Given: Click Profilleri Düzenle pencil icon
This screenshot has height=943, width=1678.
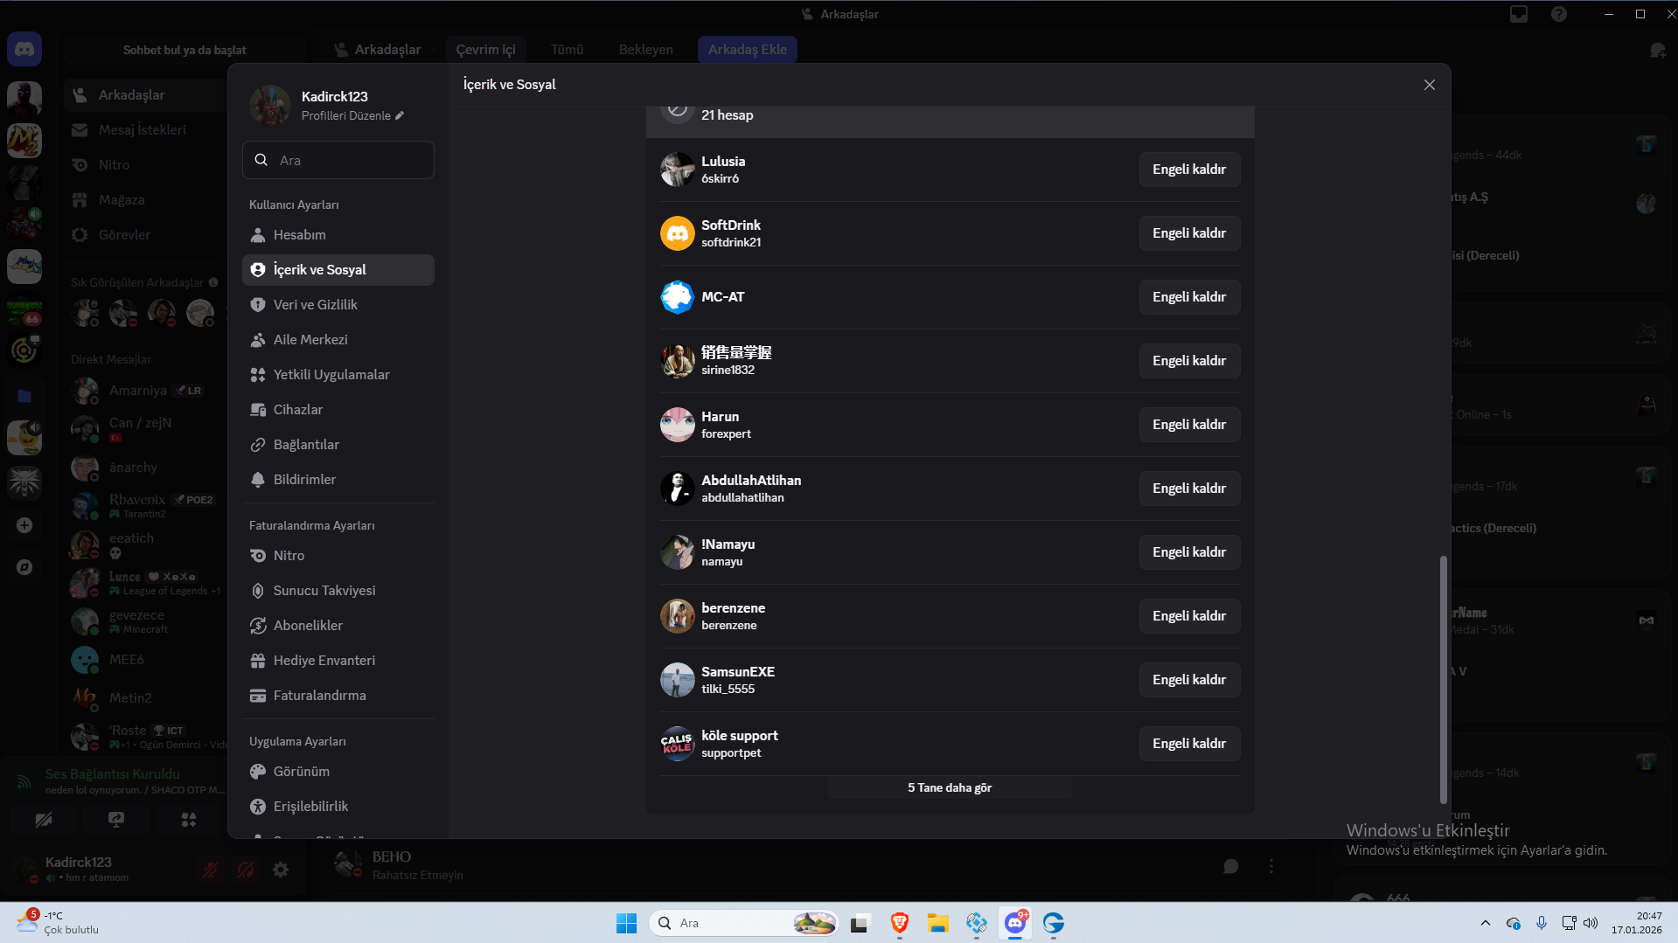Looking at the screenshot, I should [400, 115].
